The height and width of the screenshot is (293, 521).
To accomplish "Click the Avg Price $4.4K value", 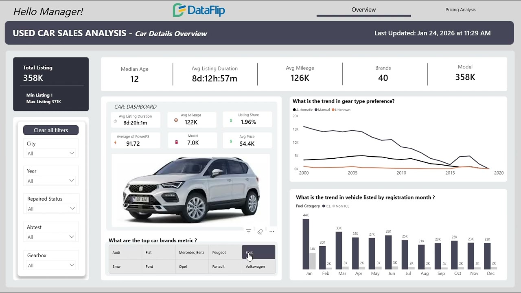I will [247, 144].
